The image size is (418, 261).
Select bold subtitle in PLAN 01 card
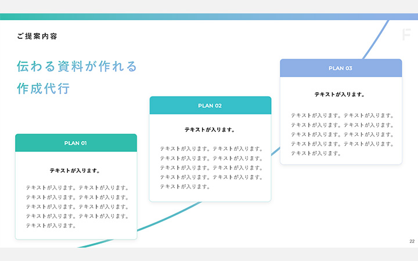(76, 171)
